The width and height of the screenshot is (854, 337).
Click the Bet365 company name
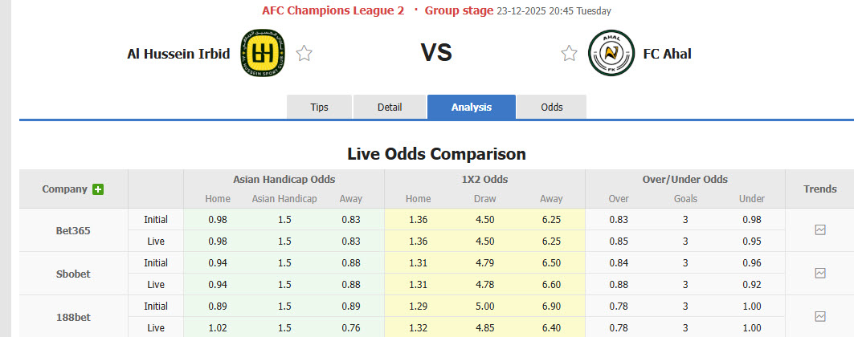click(73, 230)
